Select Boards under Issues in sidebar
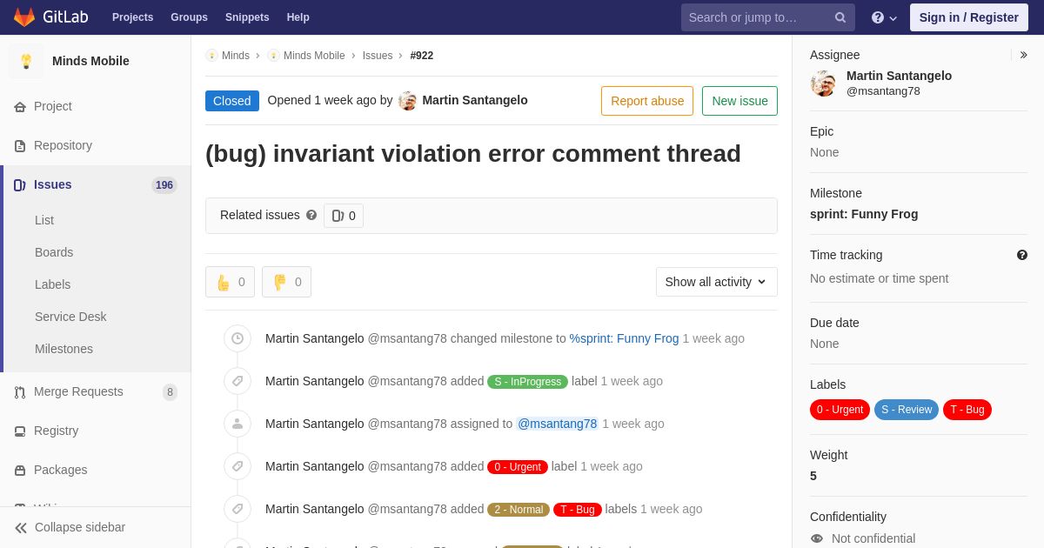 coord(54,252)
